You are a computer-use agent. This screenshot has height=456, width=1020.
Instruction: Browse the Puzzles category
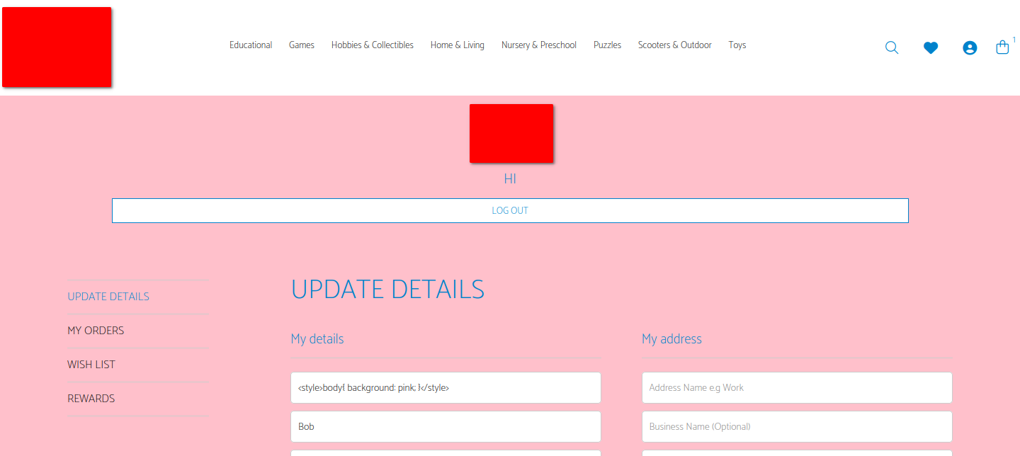[607, 45]
